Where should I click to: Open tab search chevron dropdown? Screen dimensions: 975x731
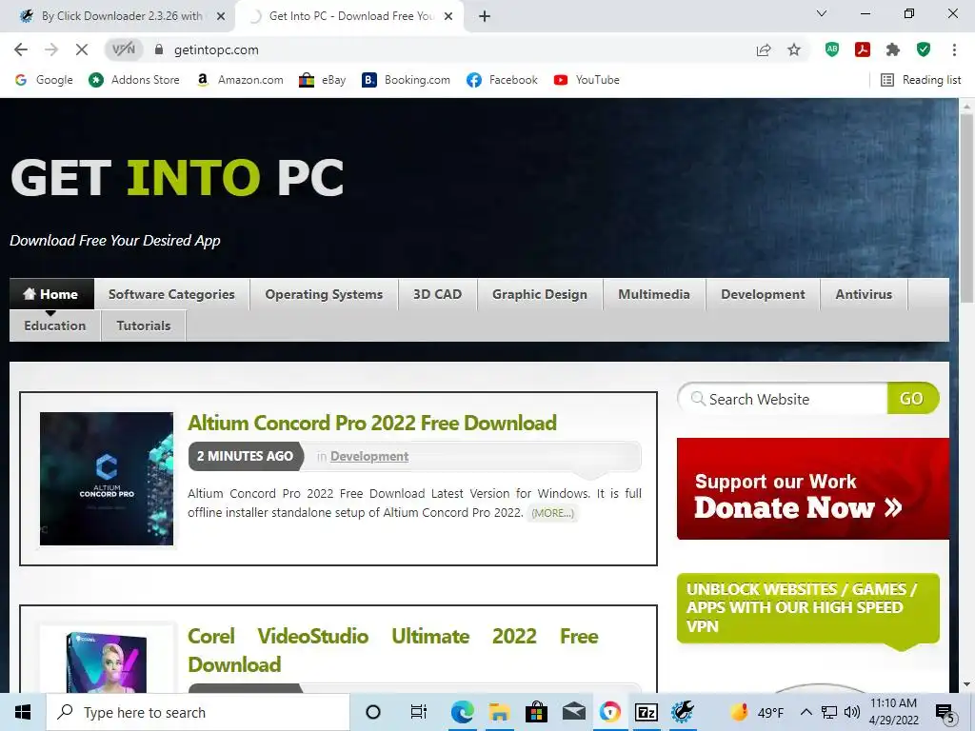pos(822,13)
